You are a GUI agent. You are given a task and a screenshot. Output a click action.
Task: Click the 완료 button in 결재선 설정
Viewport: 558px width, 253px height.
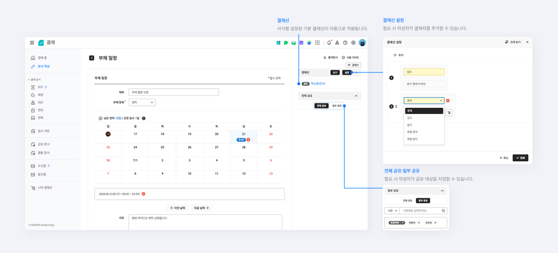[x=520, y=158]
